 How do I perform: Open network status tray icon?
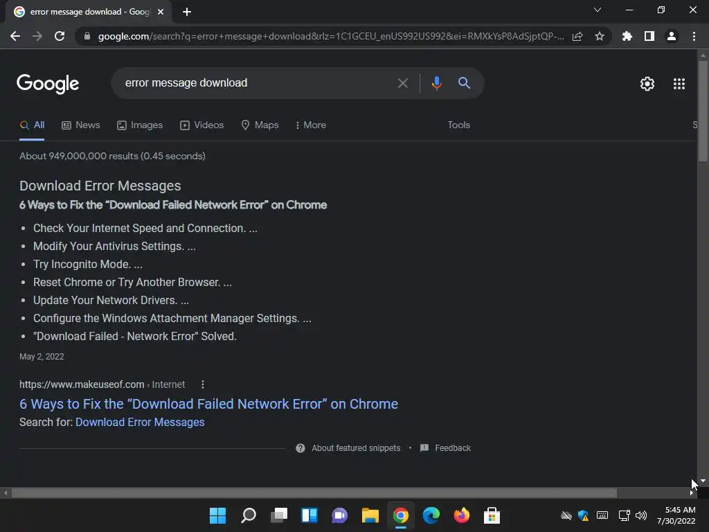tap(624, 515)
